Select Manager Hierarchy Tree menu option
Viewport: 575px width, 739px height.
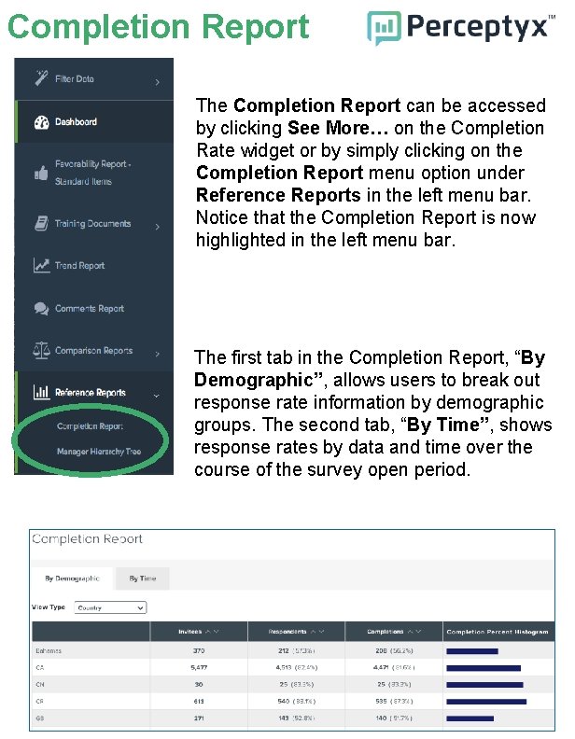click(x=99, y=452)
